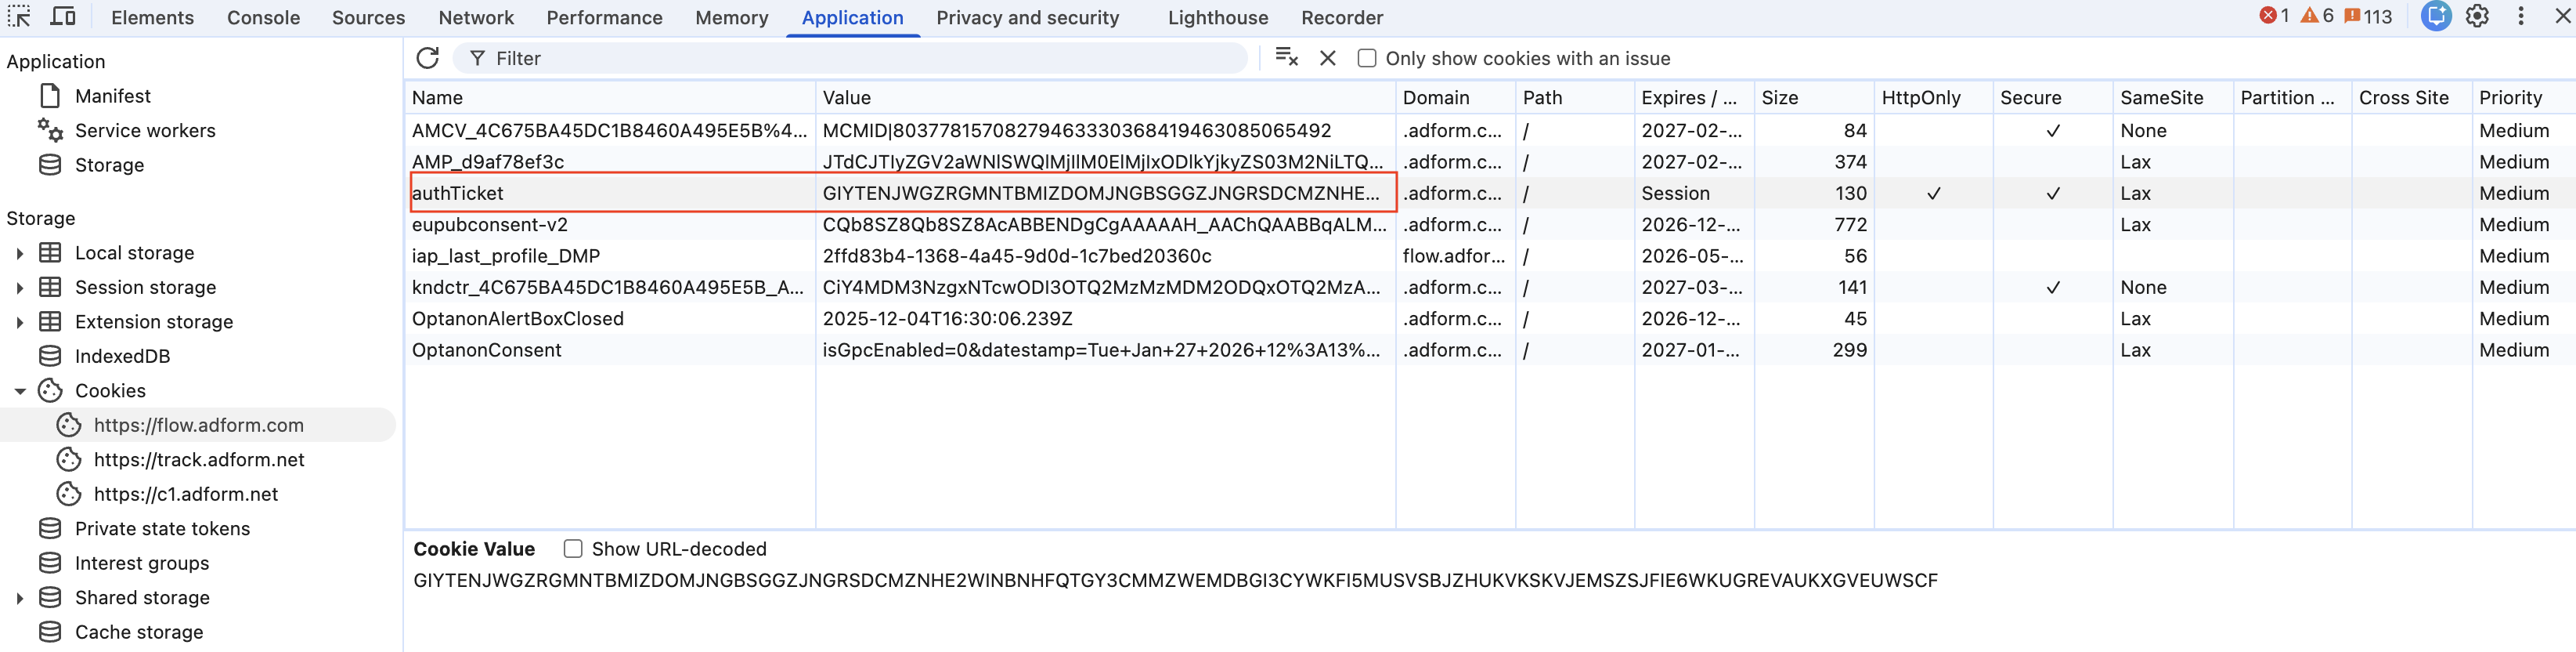
Task: Collapse the Cookies tree section
Action: pos(20,390)
